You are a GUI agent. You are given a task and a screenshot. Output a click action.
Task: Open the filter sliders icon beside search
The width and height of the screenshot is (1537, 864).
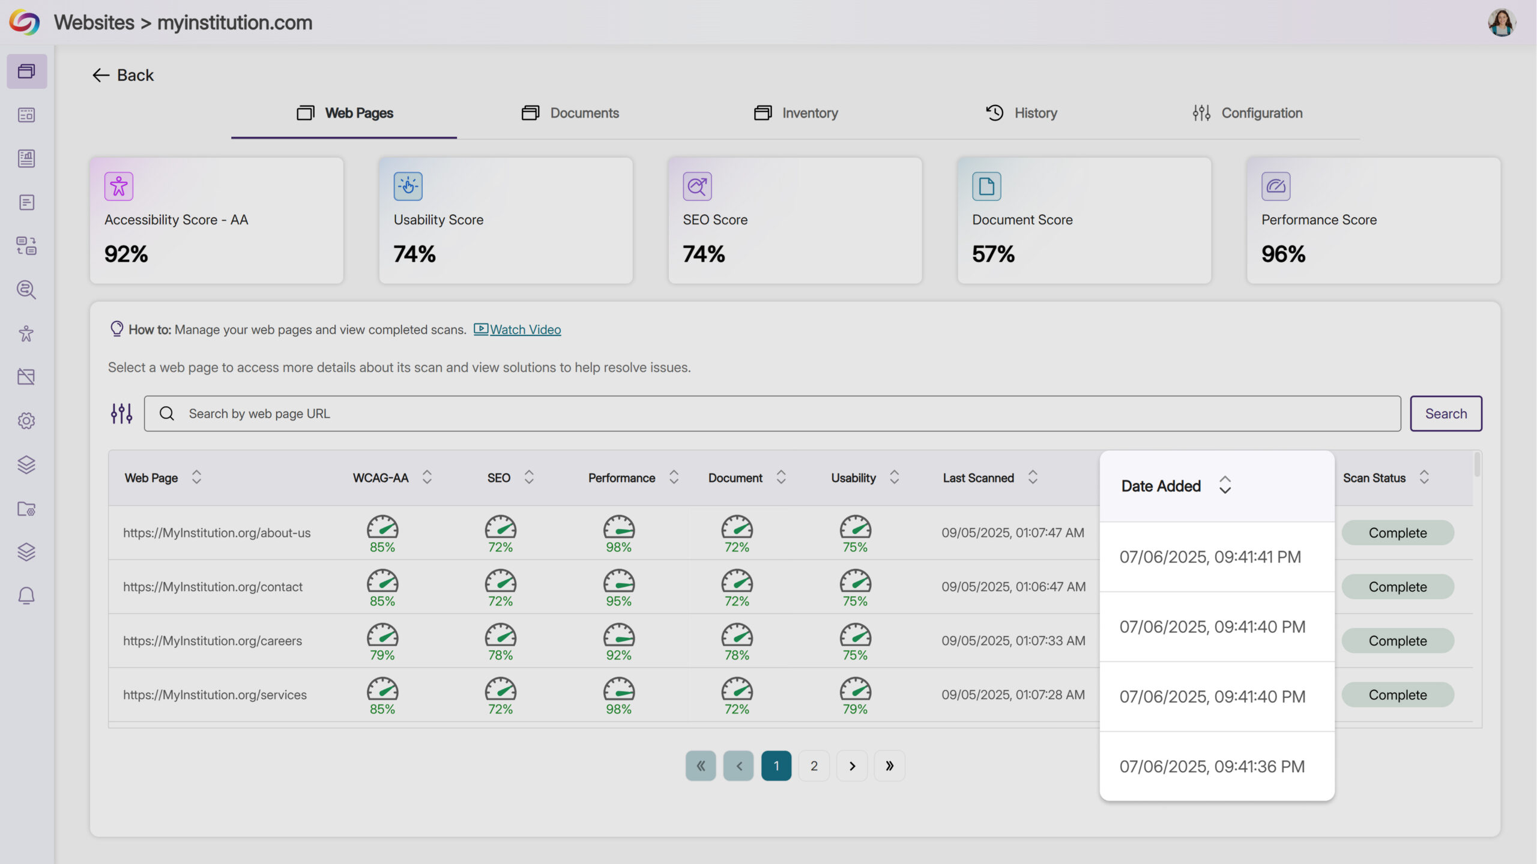pos(121,413)
